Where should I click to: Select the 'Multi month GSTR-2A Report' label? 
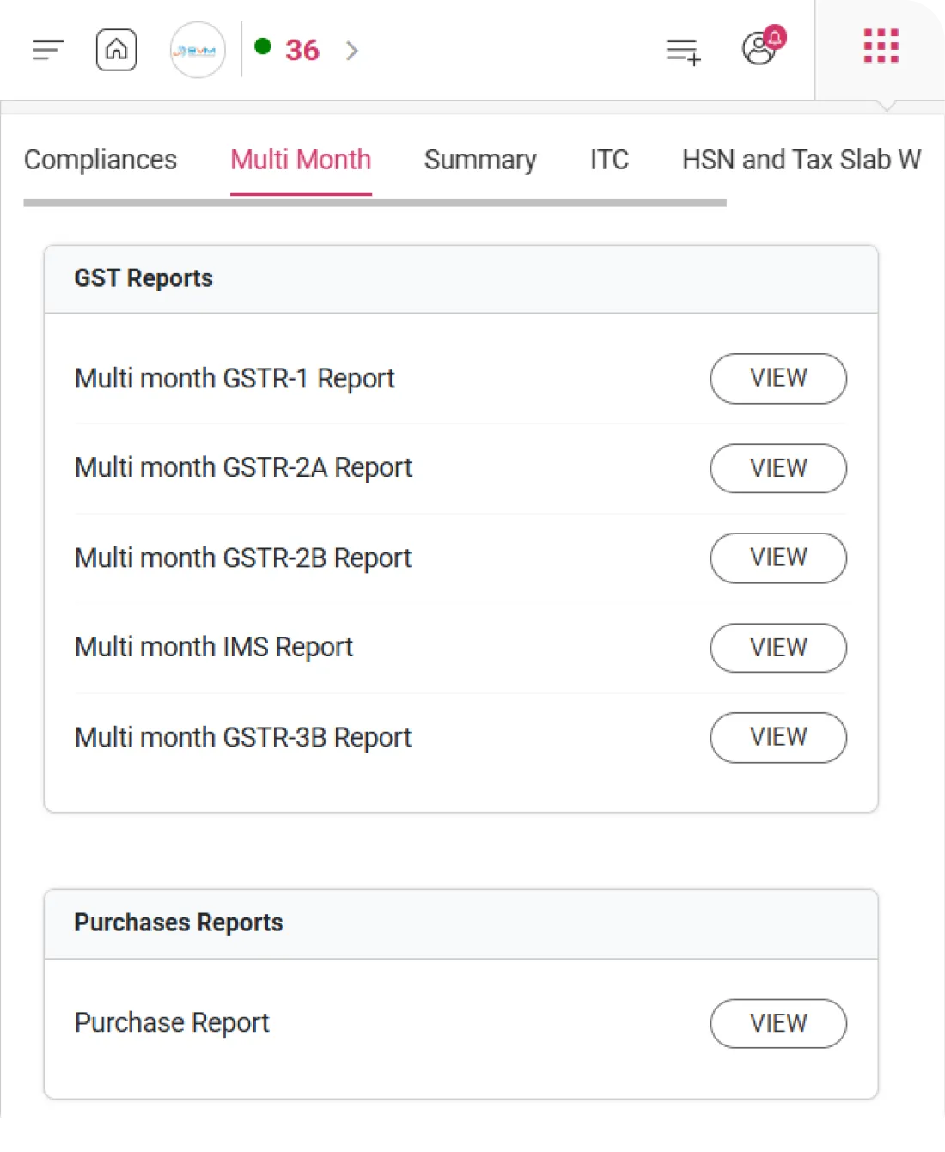click(x=243, y=468)
